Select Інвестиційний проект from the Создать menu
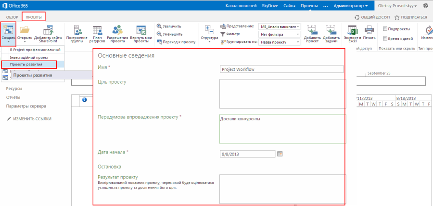The image size is (433, 206). point(29,57)
